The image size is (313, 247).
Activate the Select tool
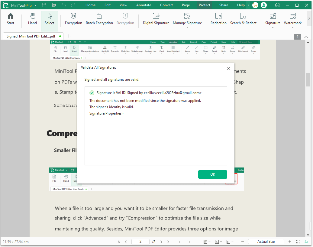click(49, 19)
